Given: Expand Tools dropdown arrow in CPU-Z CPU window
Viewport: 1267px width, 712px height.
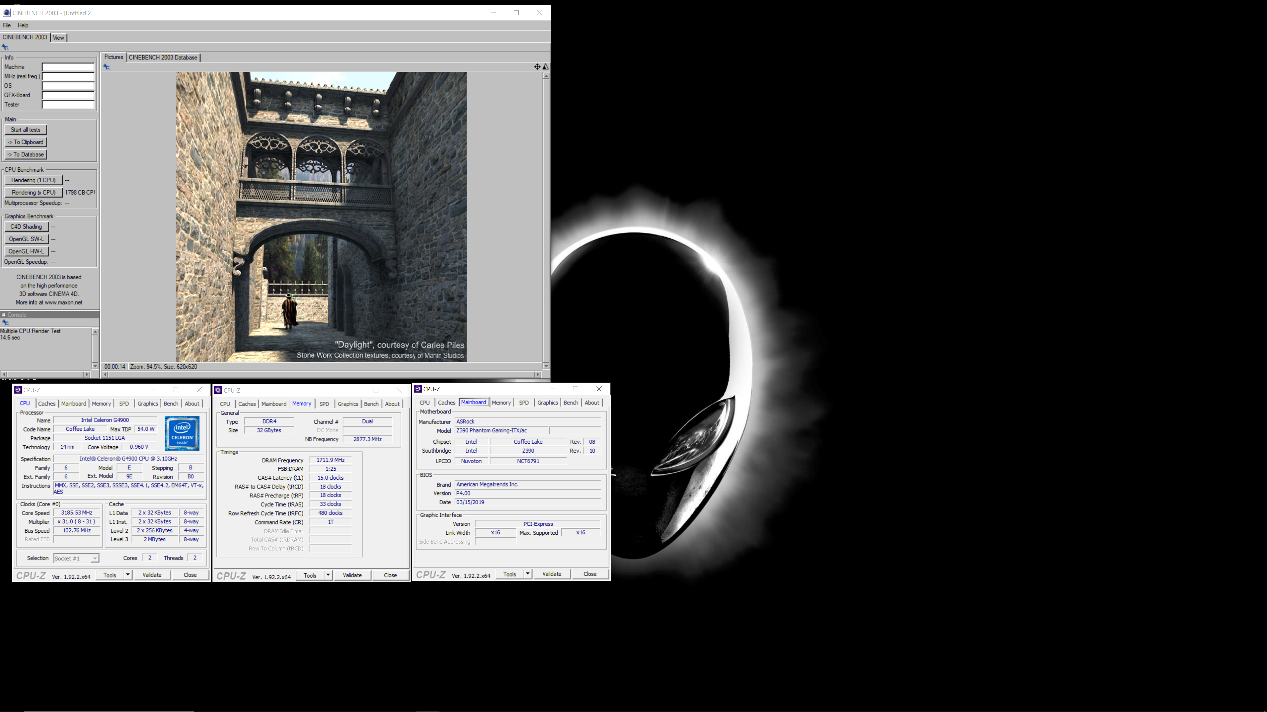Looking at the screenshot, I should coord(127,575).
